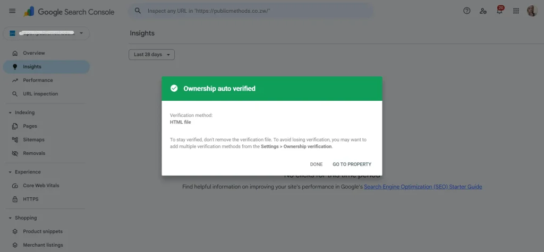Image resolution: width=544 pixels, height=252 pixels.
Task: Click GO TO PROPERTY button
Action: tap(352, 164)
